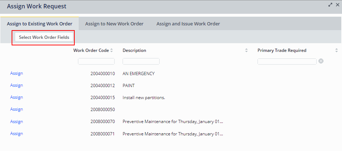Open Assign and Issue Work Order tab

[188, 24]
